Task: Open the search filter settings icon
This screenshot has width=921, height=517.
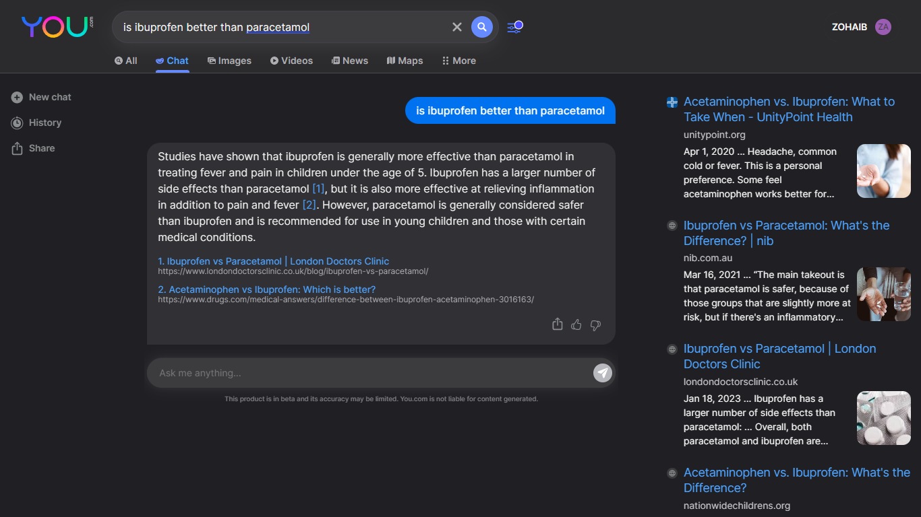Action: pos(514,27)
